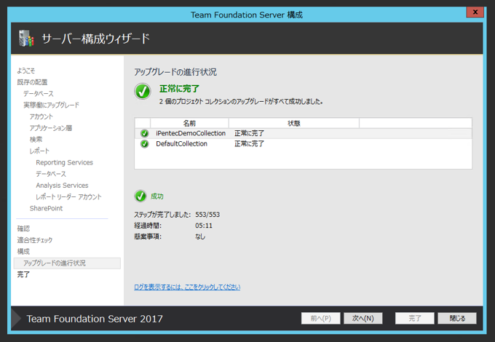Click the green checkmark next to 成功

click(x=140, y=196)
